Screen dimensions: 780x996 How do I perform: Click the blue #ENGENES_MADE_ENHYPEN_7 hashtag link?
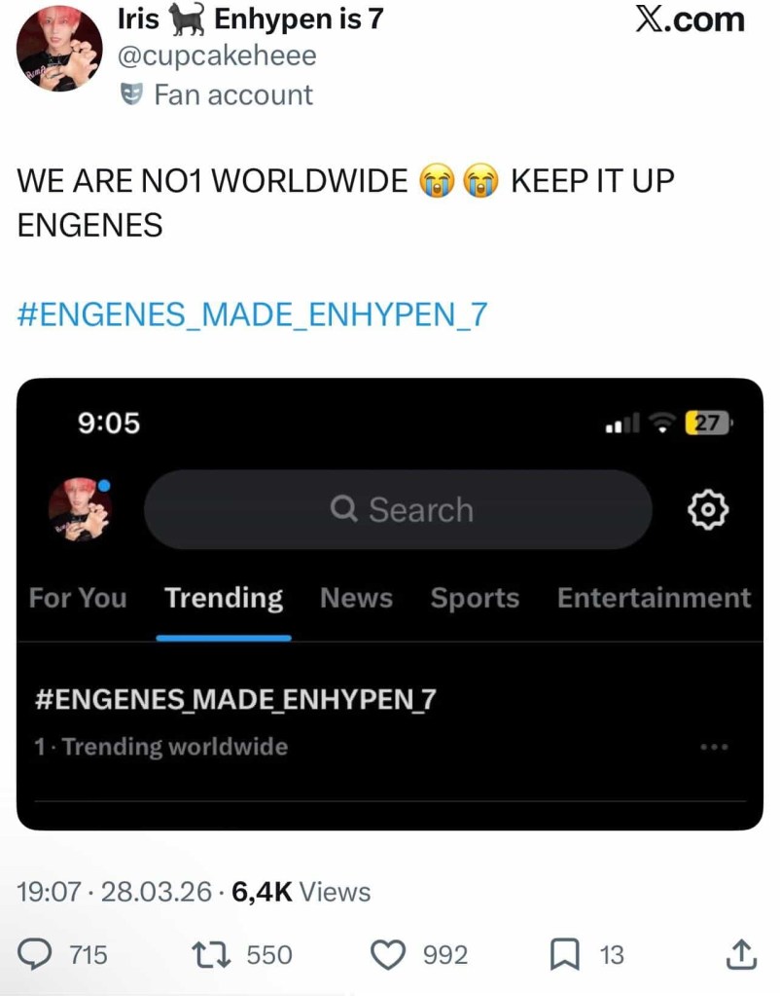(253, 314)
